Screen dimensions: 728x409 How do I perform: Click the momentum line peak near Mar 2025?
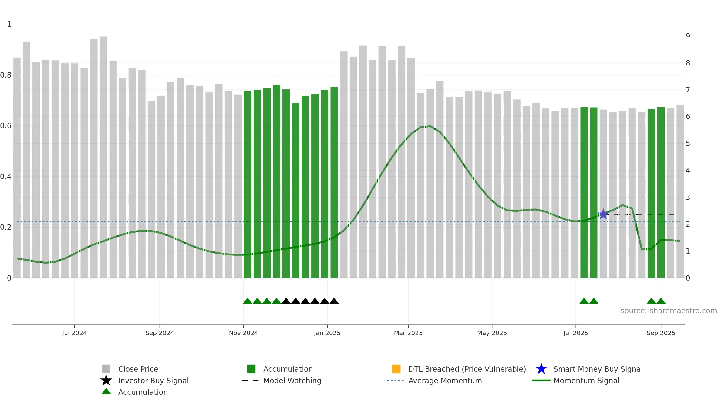pos(430,126)
